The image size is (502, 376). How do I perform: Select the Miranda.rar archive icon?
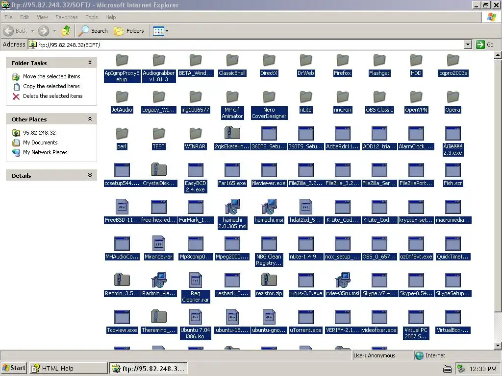click(158, 244)
